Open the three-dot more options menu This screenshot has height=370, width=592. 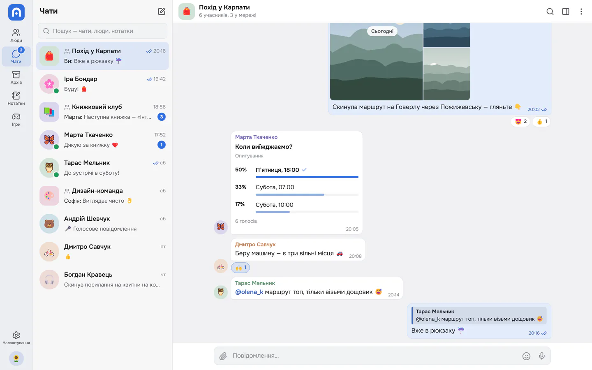pyautogui.click(x=581, y=12)
